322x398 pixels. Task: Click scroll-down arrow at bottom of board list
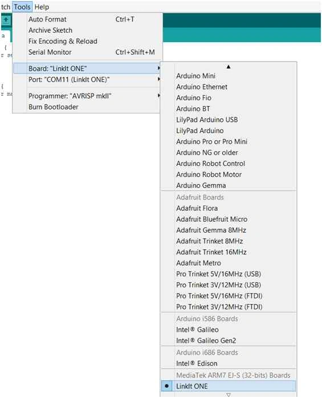coord(229,395)
